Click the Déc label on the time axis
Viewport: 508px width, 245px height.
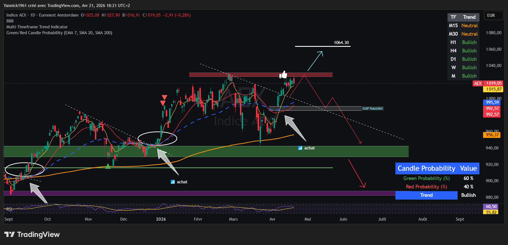[x=123, y=219]
